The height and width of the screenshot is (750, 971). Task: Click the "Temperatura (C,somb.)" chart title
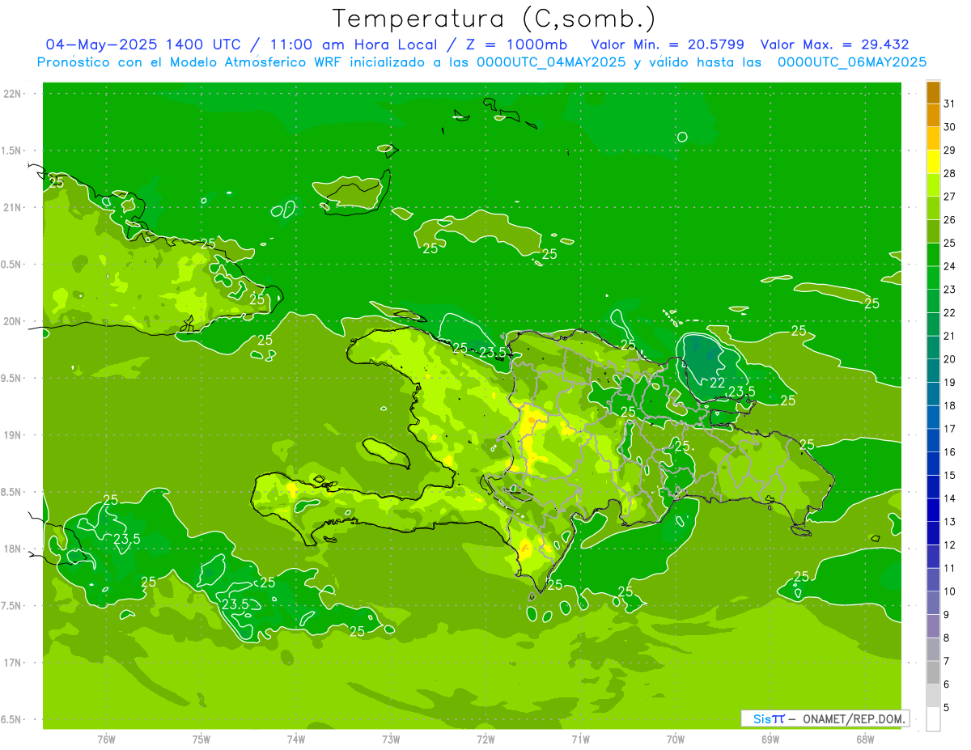[x=494, y=19]
